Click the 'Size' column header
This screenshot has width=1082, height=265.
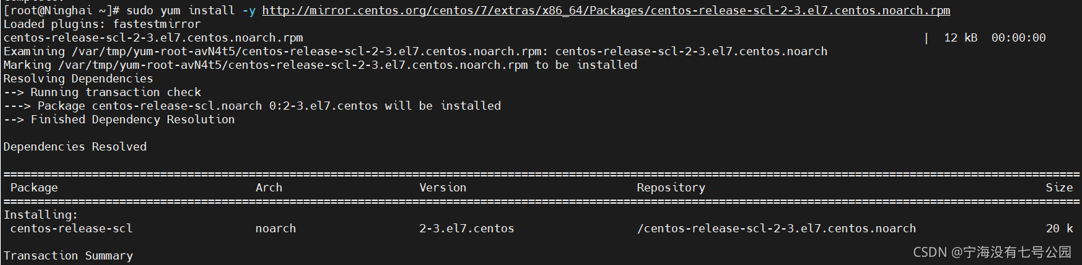(1060, 187)
